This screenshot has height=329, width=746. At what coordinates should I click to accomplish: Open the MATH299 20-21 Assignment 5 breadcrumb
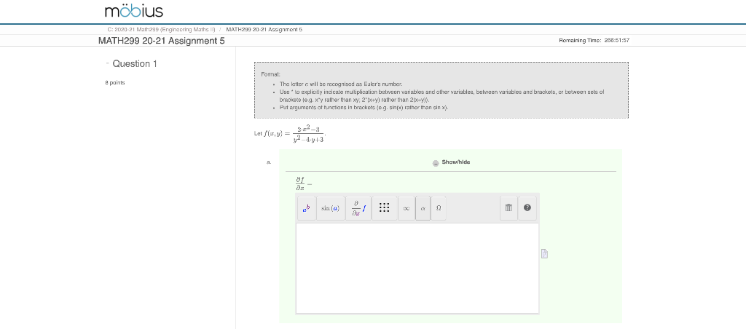(x=264, y=29)
